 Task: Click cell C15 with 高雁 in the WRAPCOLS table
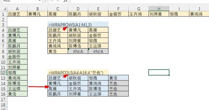tap(58, 89)
